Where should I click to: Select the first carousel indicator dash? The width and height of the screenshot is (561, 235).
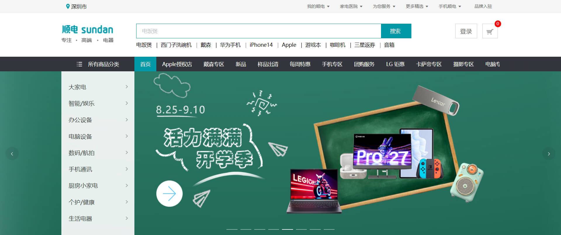(232, 229)
